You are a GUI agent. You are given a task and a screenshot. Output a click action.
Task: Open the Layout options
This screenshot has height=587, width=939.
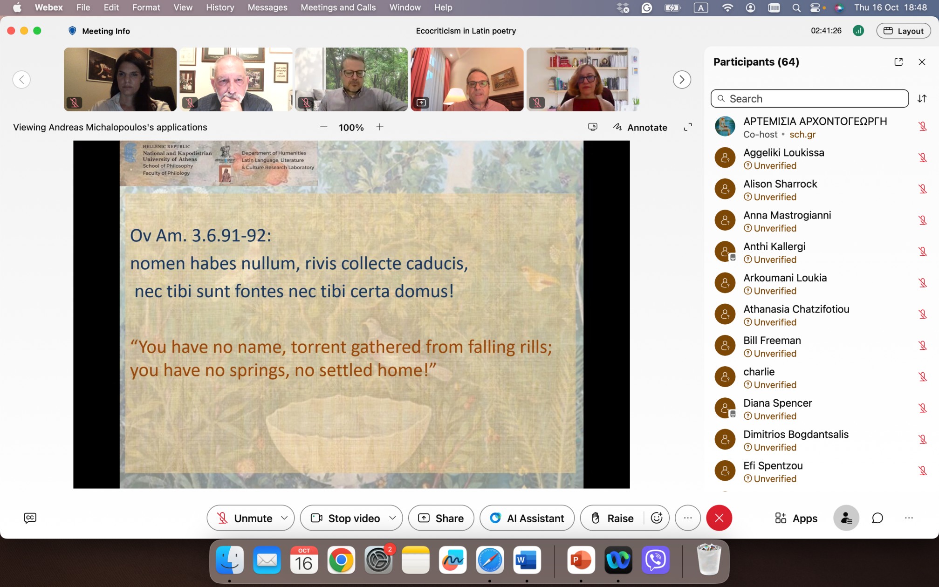pyautogui.click(x=903, y=31)
